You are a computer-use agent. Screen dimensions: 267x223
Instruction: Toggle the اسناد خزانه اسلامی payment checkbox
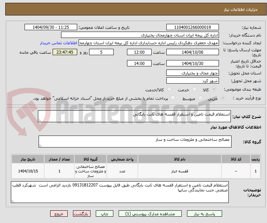[x=173, y=98]
